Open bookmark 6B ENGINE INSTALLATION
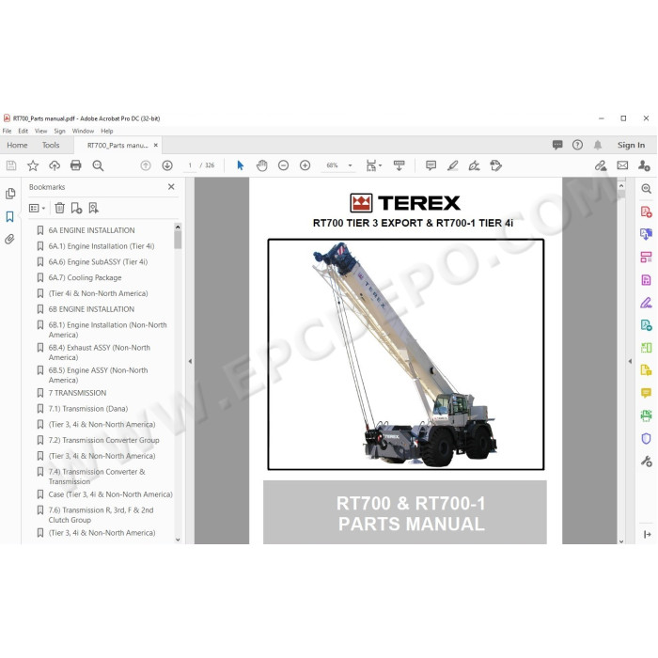 coord(91,309)
